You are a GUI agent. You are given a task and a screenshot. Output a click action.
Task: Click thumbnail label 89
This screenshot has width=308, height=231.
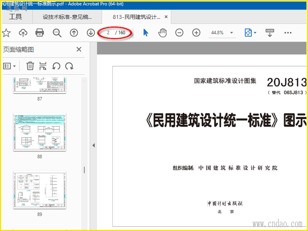point(40,214)
